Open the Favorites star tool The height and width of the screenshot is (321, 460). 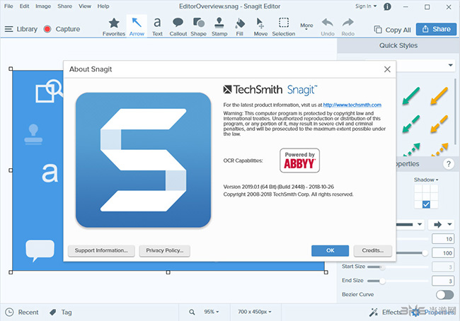click(x=114, y=27)
